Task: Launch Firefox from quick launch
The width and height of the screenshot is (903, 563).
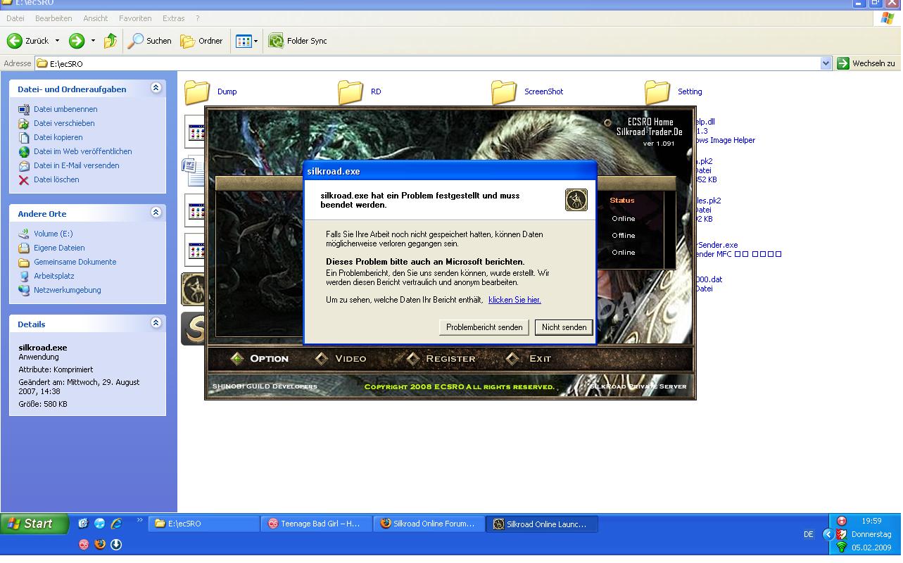Action: point(99,544)
